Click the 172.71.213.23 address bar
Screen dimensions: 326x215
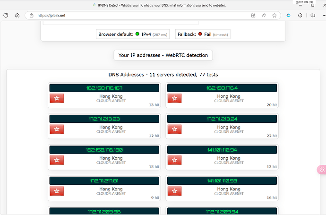click(x=104, y=119)
